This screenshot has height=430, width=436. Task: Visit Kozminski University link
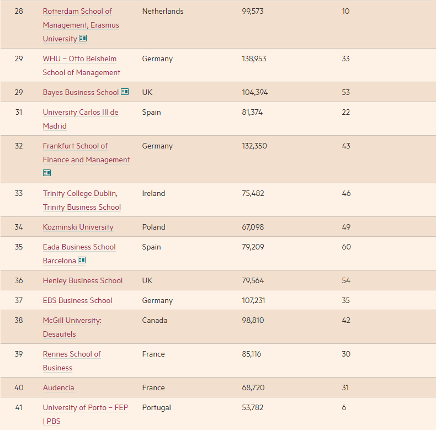pyautogui.click(x=78, y=227)
